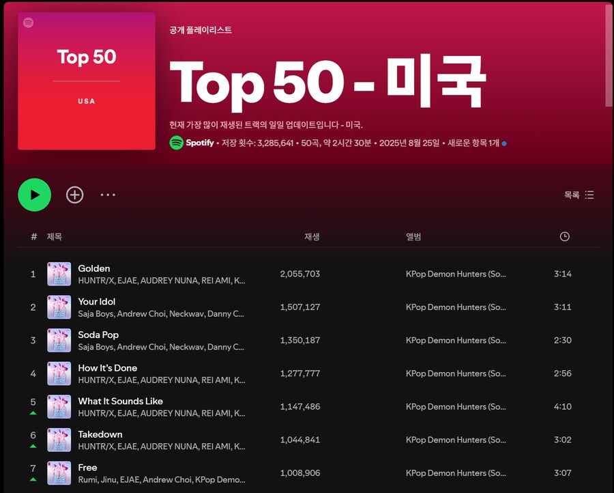Open KPop Demon Hunters album in Free row
The height and width of the screenshot is (493, 614).
(456, 473)
